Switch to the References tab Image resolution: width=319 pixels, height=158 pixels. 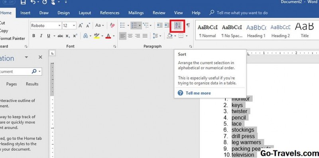109,13
